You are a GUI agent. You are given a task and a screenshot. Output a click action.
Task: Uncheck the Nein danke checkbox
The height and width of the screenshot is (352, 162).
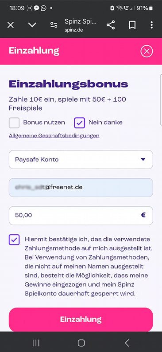(79, 123)
